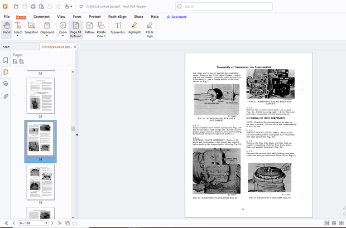Jump to the last page
346x228 pixels.
(60, 223)
